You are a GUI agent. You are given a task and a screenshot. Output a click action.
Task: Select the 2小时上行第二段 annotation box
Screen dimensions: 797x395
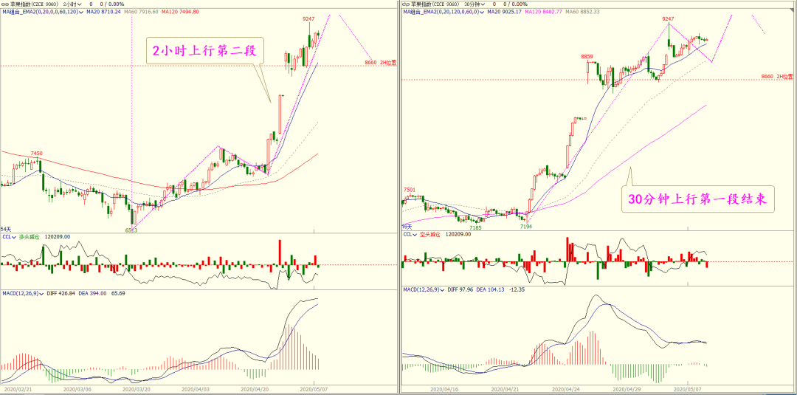[x=205, y=49]
